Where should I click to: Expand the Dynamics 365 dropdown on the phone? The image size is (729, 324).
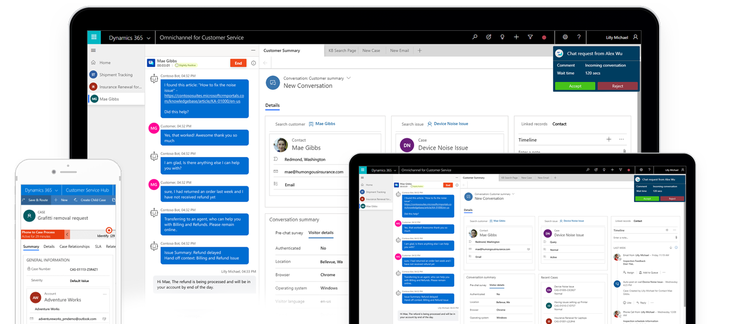(56, 191)
